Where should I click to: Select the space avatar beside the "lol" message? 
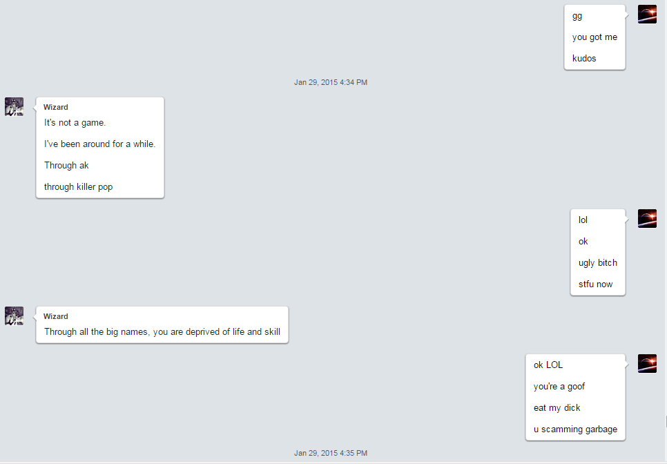(647, 218)
